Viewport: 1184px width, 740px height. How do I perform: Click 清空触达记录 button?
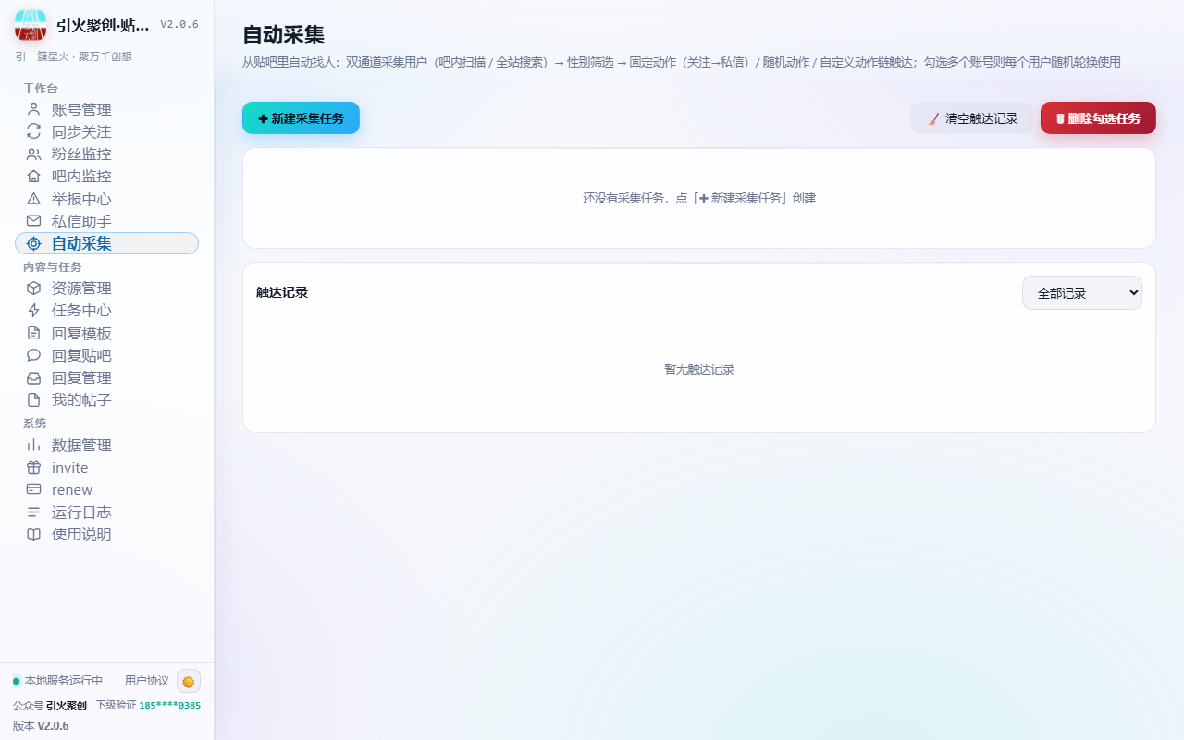tap(971, 118)
